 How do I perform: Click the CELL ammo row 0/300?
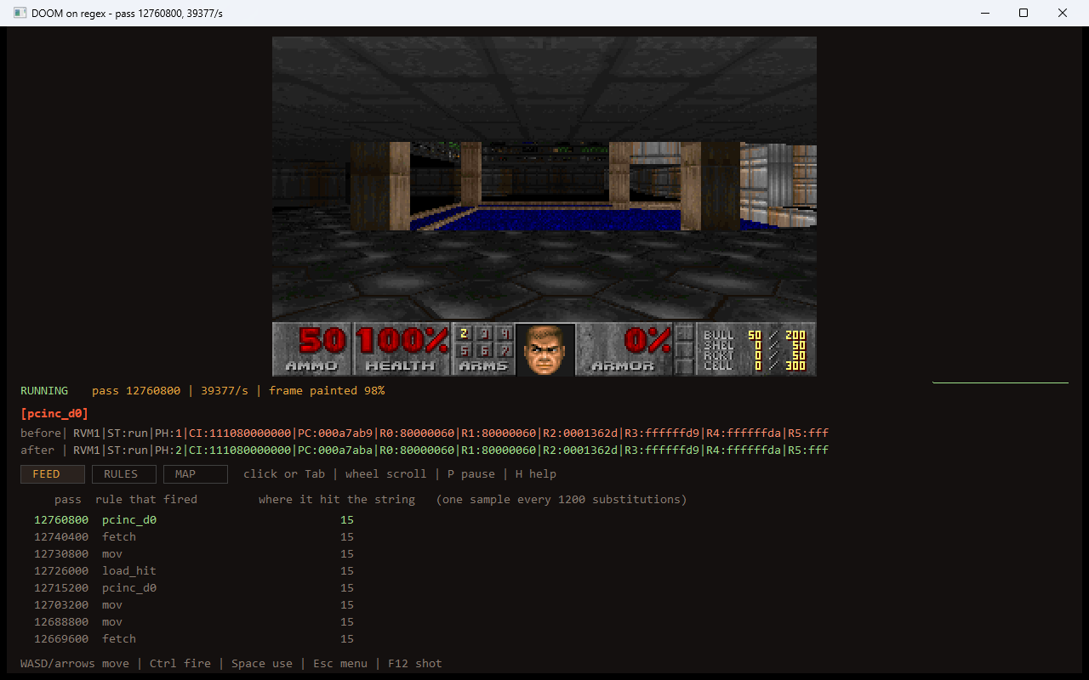755,365
